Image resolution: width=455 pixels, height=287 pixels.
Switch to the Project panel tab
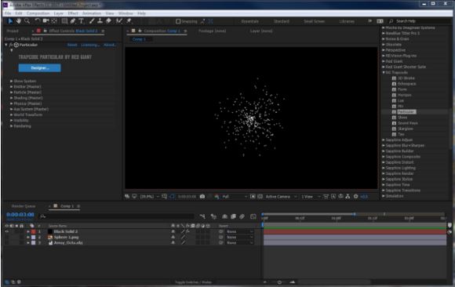13,31
